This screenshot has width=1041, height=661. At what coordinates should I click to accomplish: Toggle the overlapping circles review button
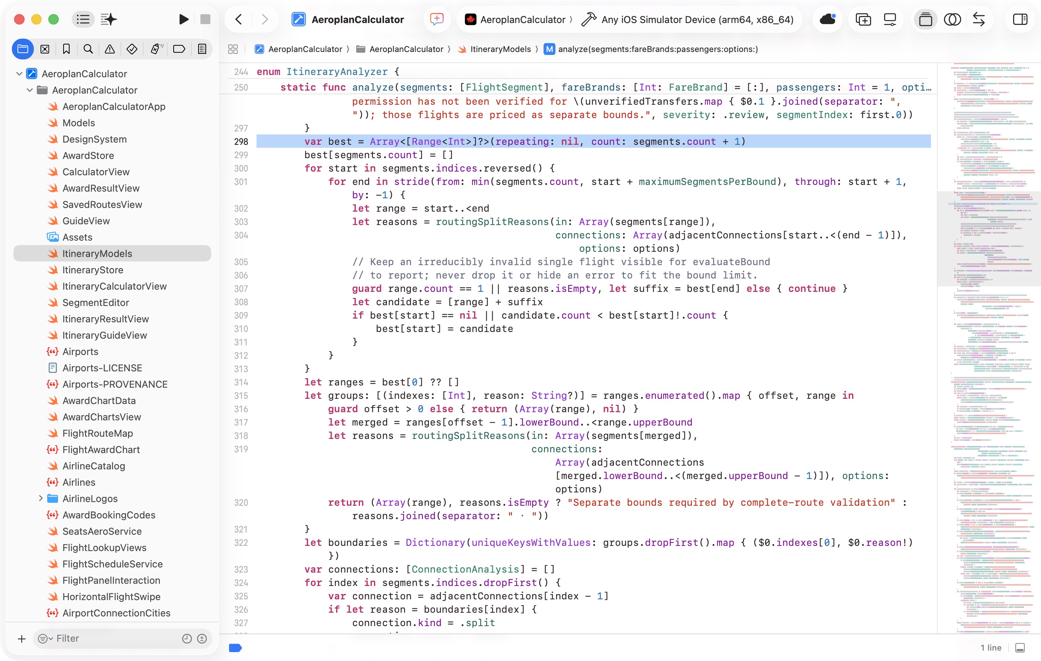[953, 19]
